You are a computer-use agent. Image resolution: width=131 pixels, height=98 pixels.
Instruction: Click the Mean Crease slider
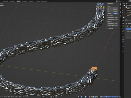pos(113,25)
